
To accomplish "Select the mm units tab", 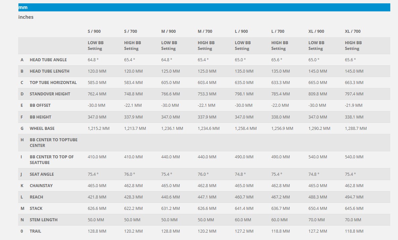I will [23, 7].
